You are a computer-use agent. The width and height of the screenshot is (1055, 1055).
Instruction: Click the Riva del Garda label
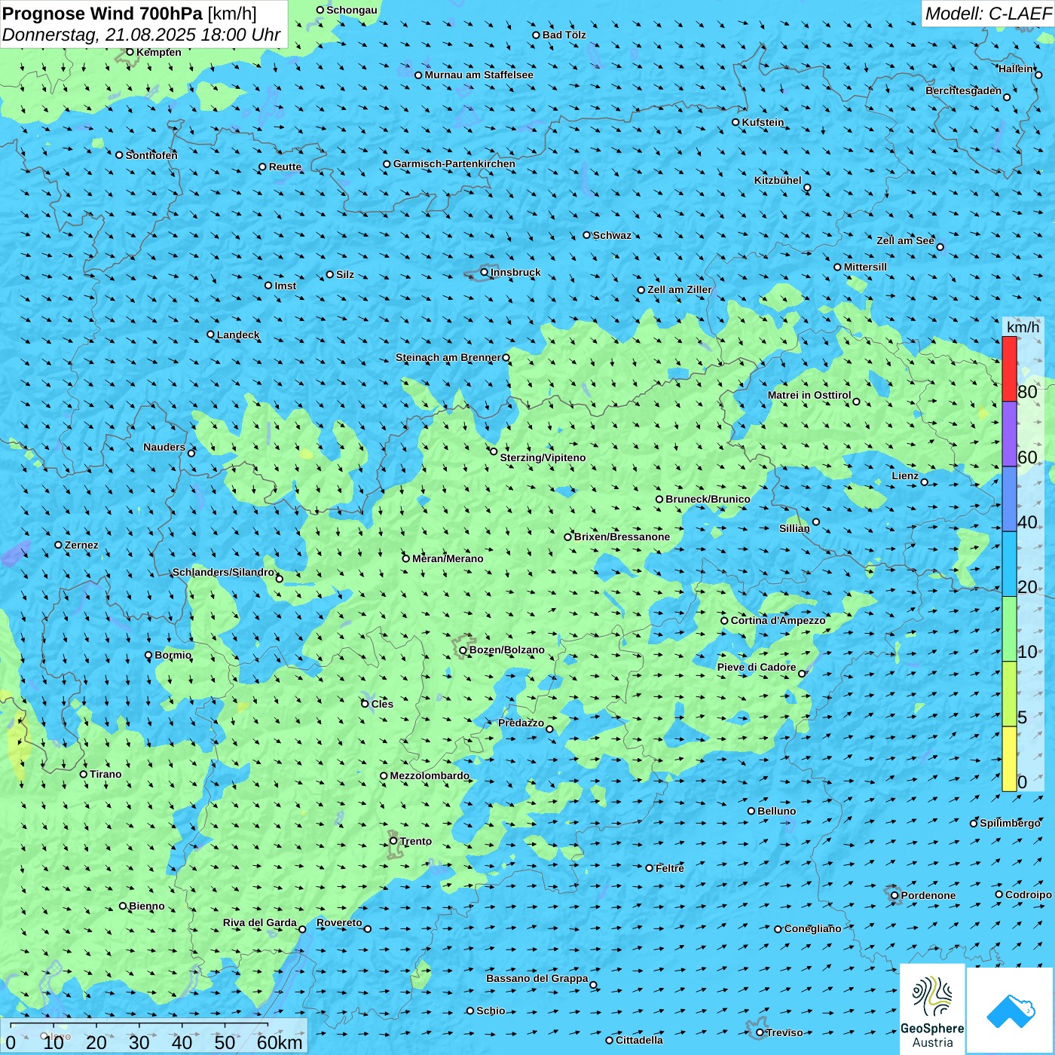pyautogui.click(x=260, y=922)
